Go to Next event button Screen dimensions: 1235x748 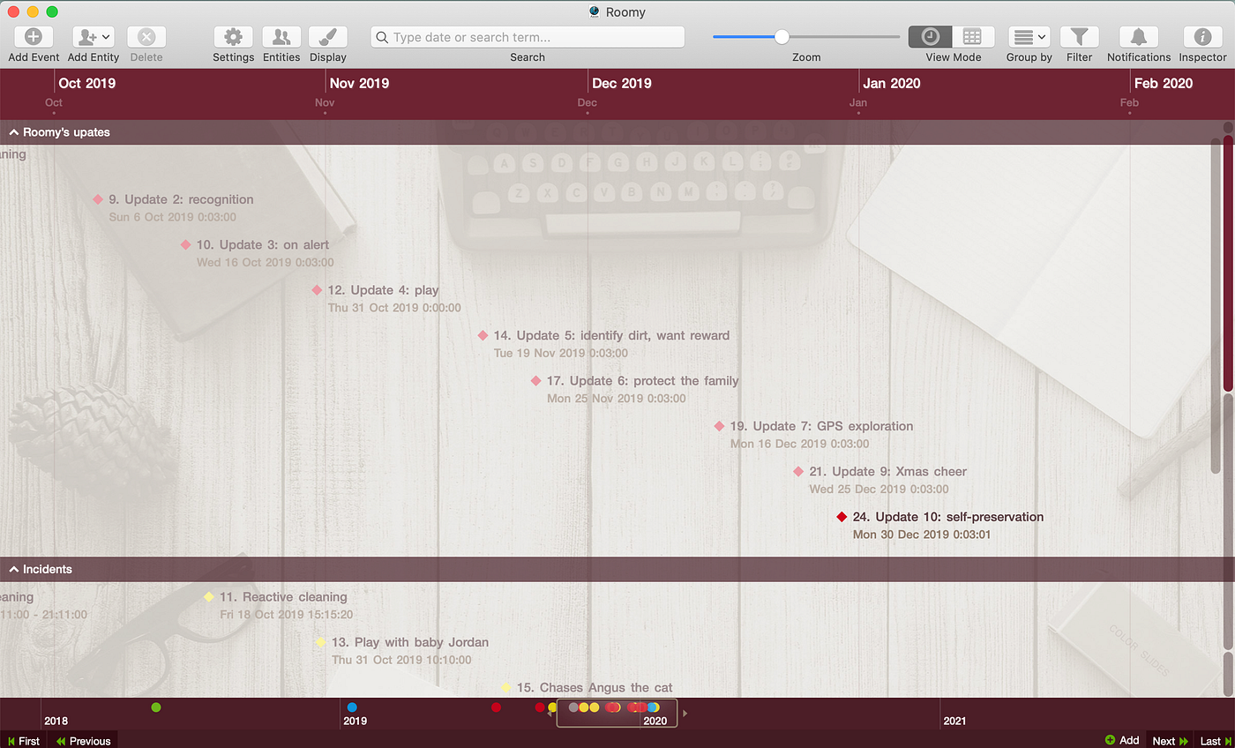coord(1170,741)
